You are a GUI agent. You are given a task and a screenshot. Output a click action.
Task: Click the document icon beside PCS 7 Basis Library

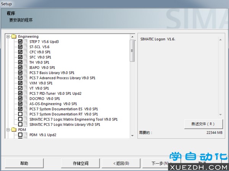pyautogui.click(x=26, y=73)
